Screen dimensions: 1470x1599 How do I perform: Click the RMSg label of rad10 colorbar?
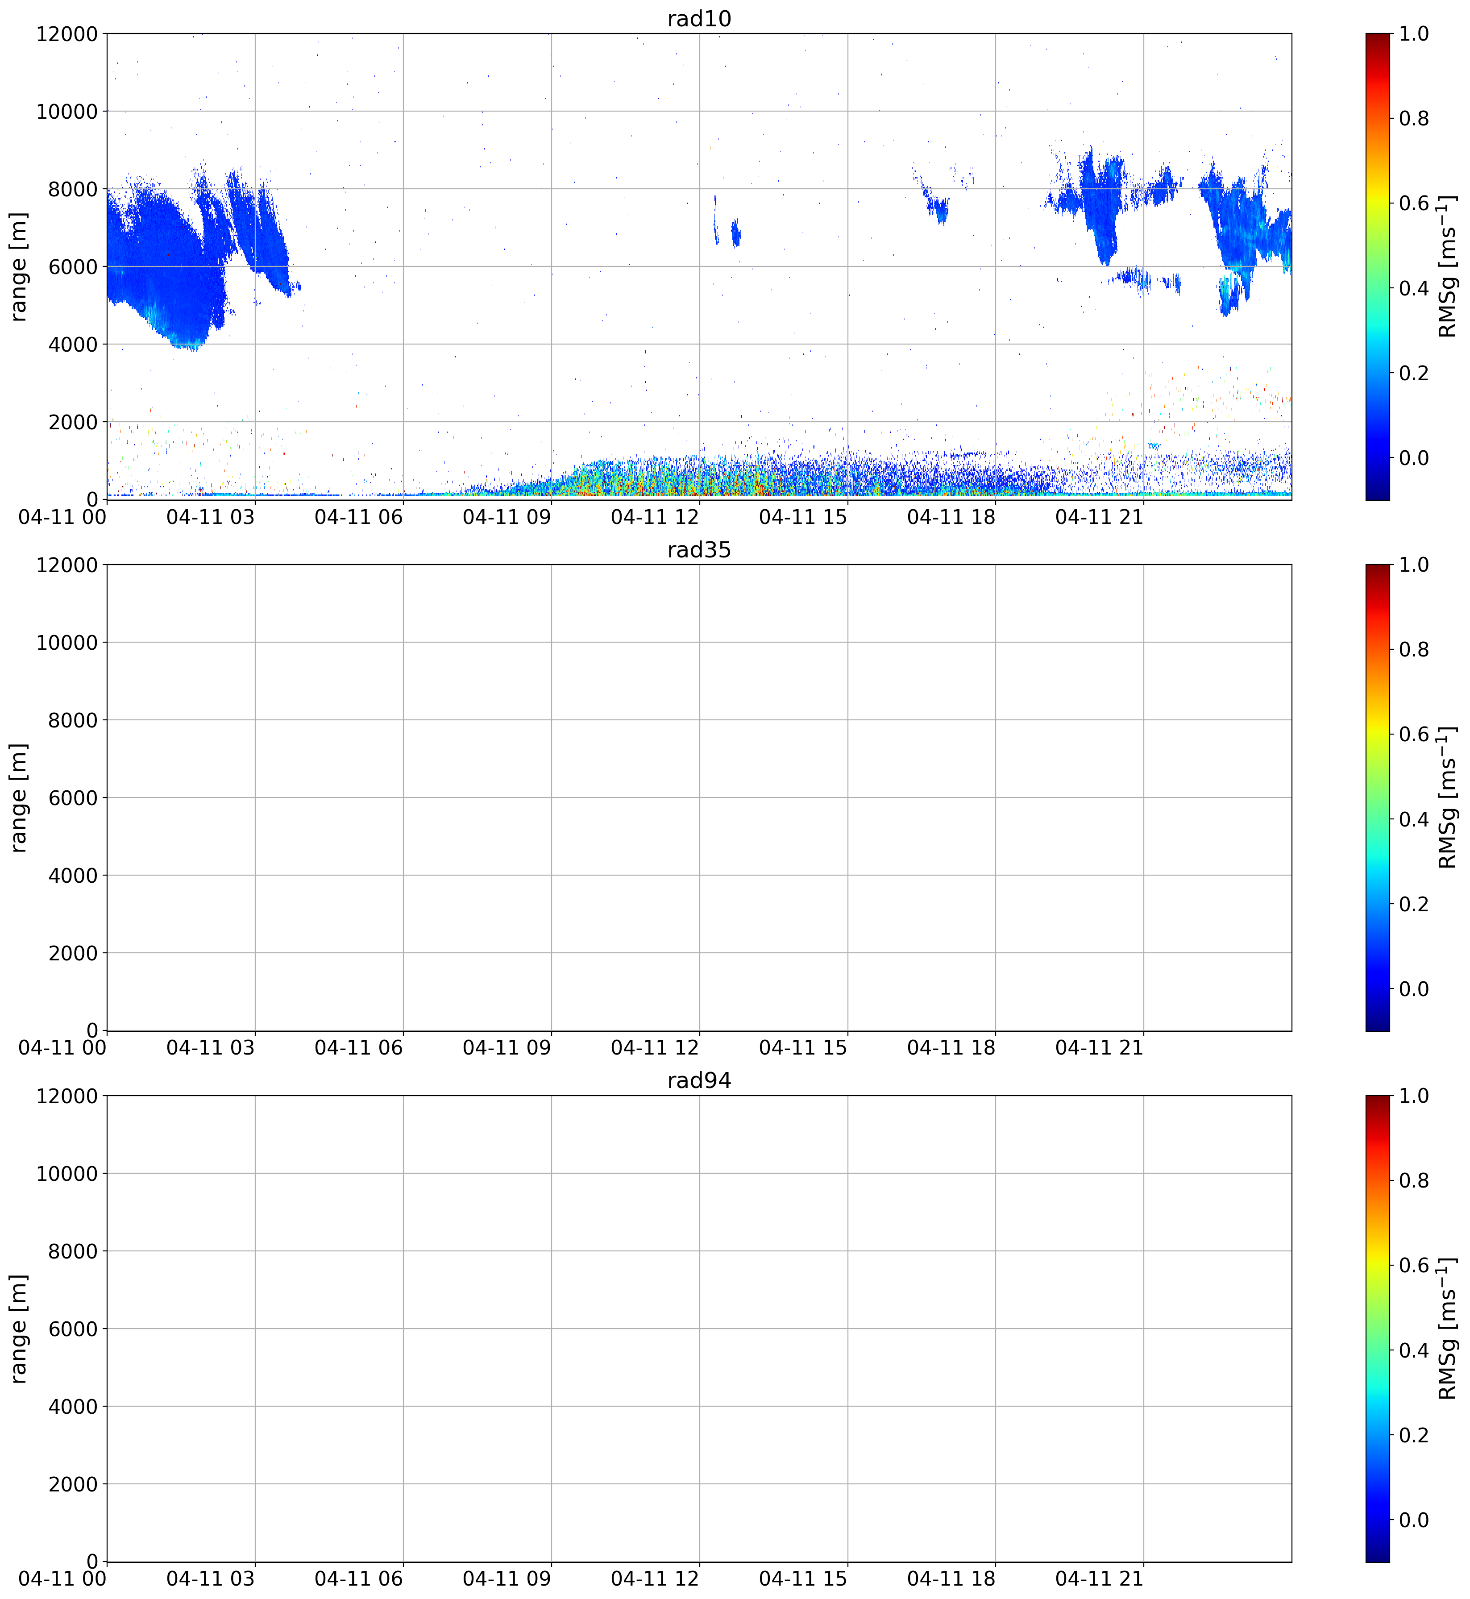[x=1449, y=266]
